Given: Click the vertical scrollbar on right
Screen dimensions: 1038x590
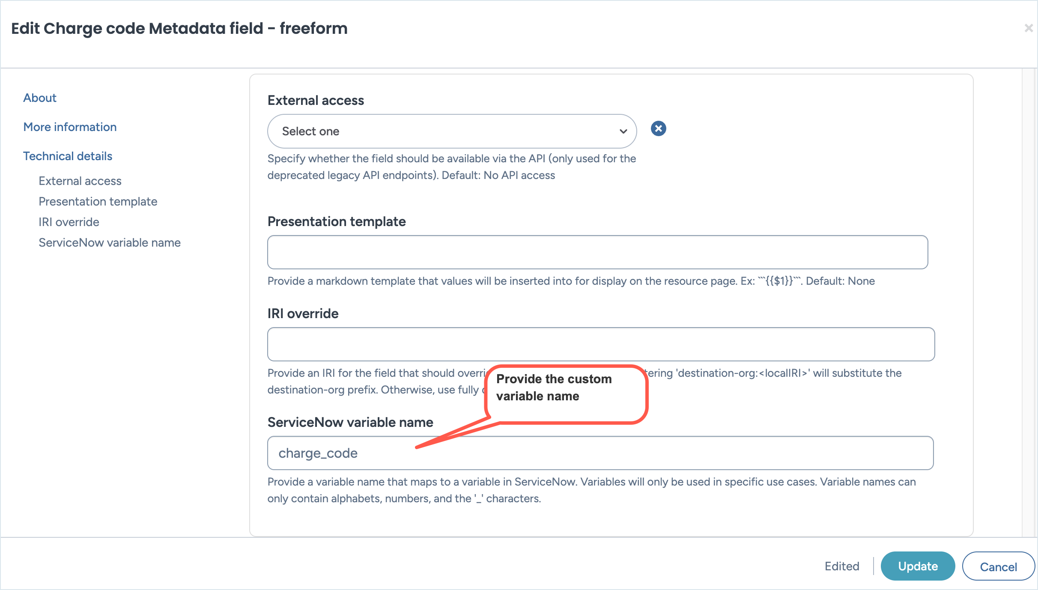Looking at the screenshot, I should (x=1029, y=300).
